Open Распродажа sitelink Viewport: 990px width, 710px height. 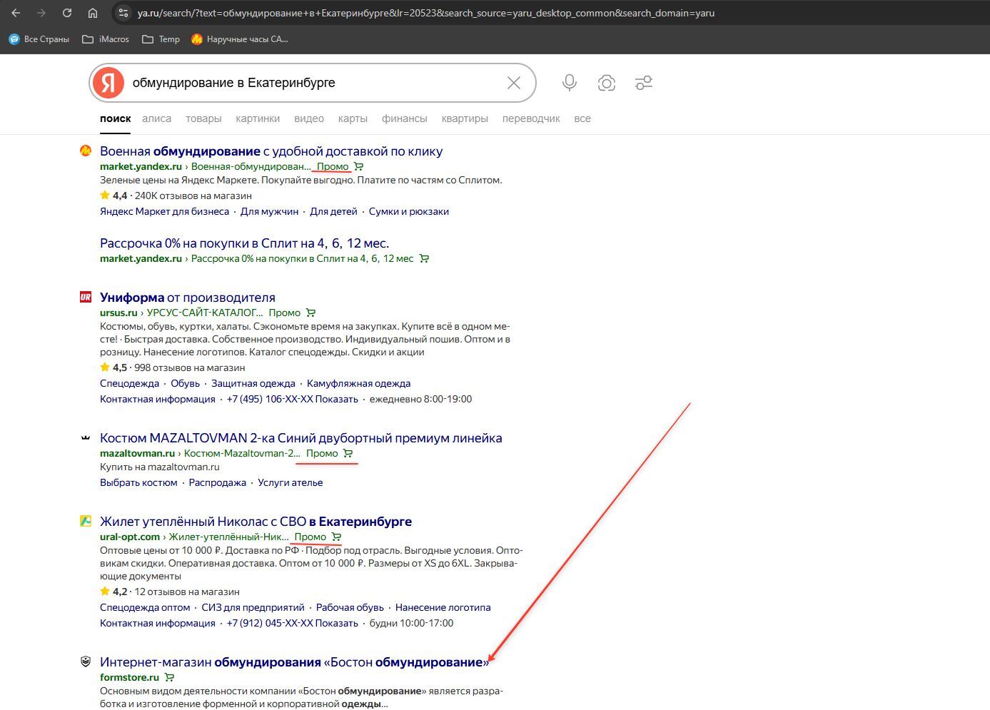pyautogui.click(x=218, y=482)
